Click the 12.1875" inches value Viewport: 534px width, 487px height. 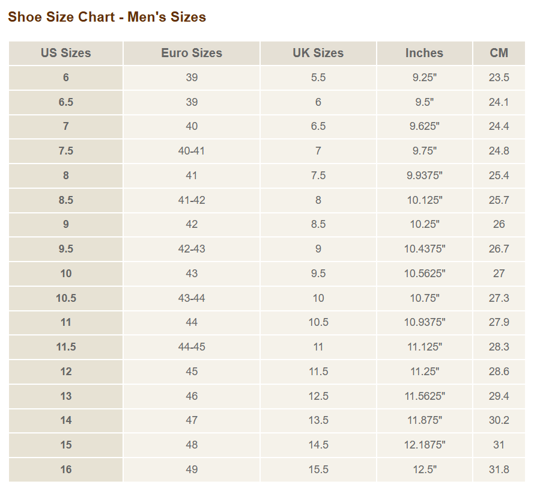coord(424,445)
